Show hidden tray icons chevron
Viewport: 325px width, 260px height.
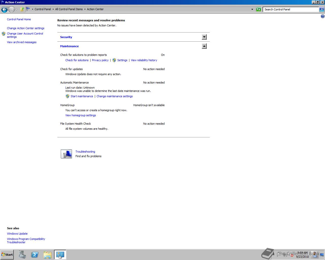click(x=273, y=254)
